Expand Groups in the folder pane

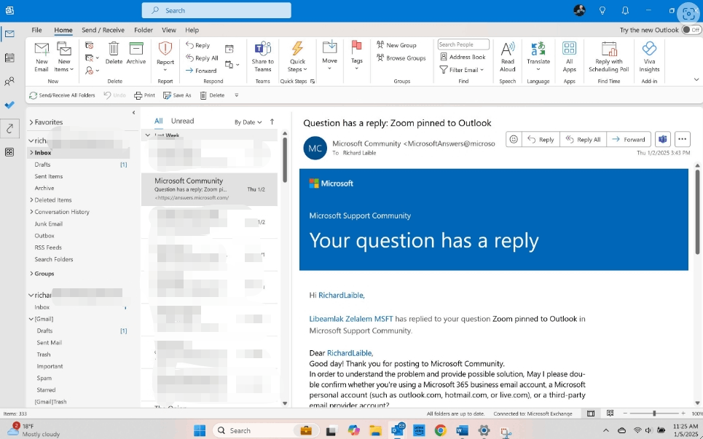(31, 274)
